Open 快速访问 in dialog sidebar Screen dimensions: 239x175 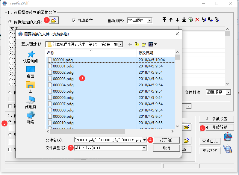(x=31, y=57)
